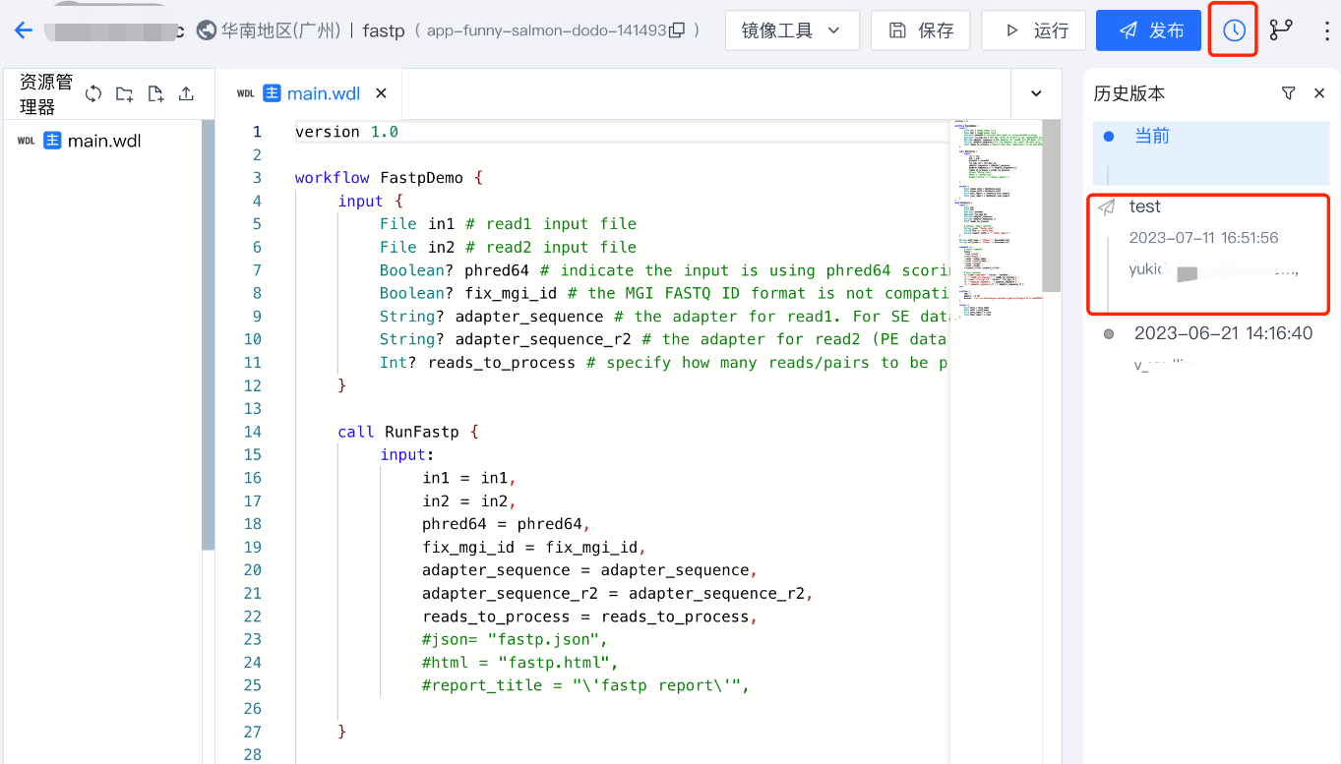Open the three-dot more options menu
The image size is (1341, 764).
(1325, 30)
